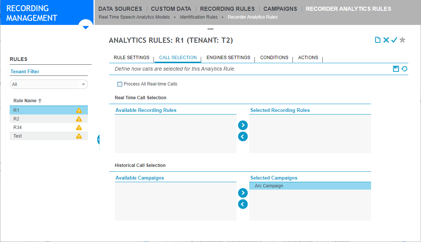Click the Tenant Filter label
Image resolution: width=421 pixels, height=242 pixels.
pyautogui.click(x=25, y=71)
